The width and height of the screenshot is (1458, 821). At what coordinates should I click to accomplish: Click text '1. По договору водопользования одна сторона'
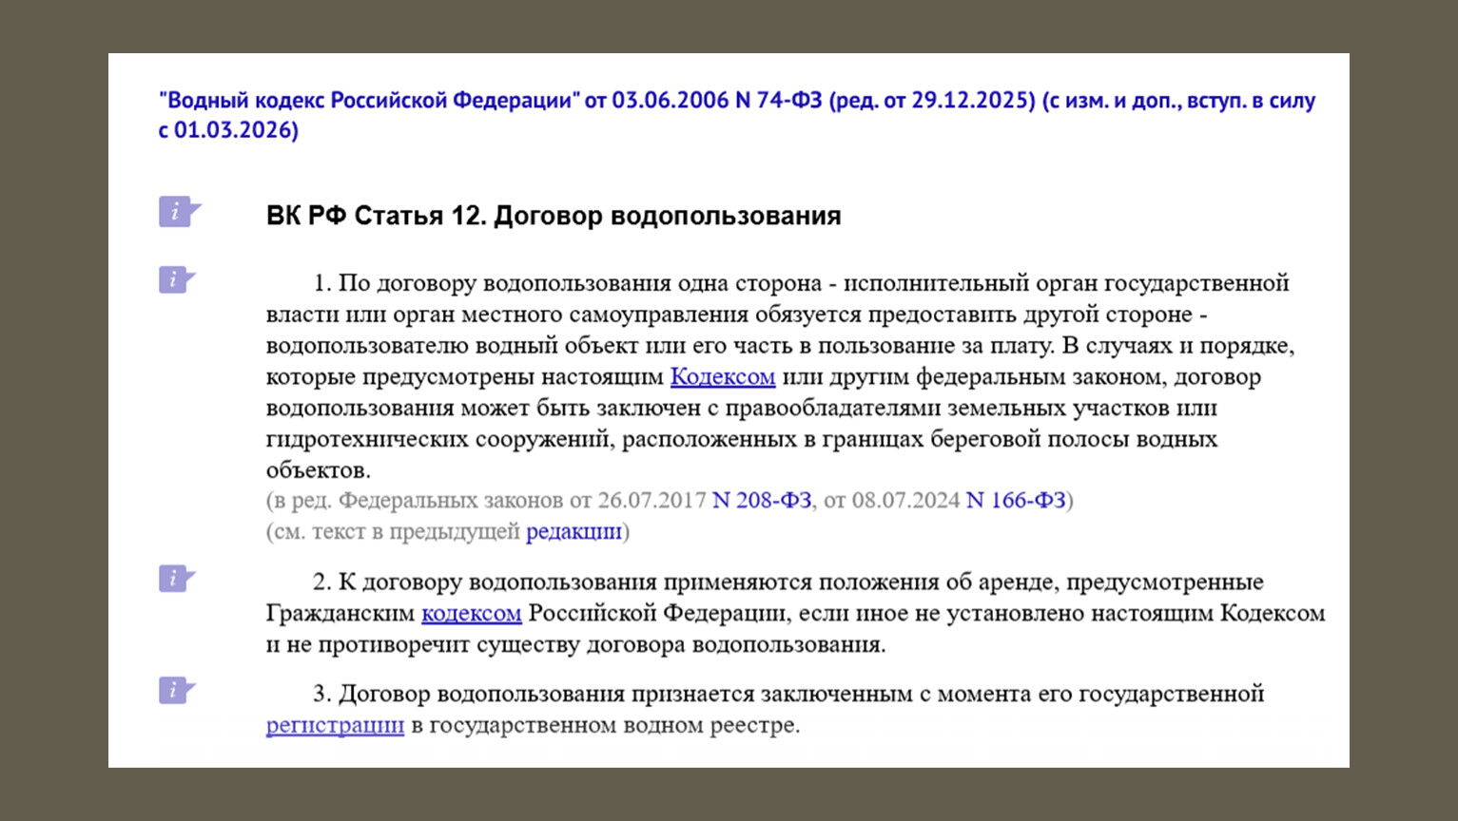567,283
